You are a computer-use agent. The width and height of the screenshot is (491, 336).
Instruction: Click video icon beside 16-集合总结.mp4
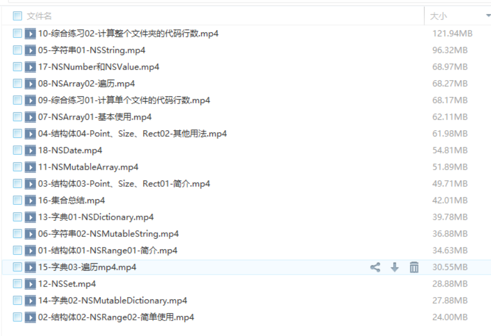[x=31, y=201]
